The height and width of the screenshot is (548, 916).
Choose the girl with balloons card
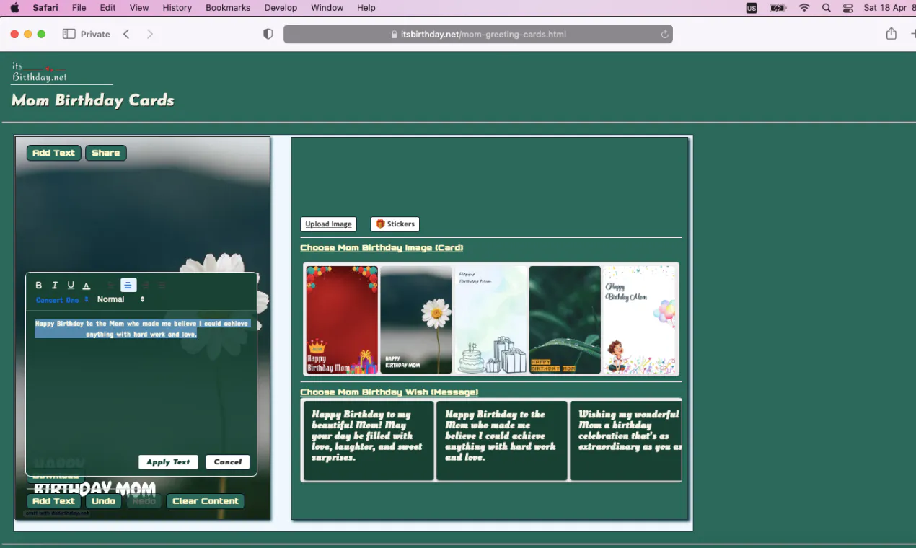coord(639,319)
